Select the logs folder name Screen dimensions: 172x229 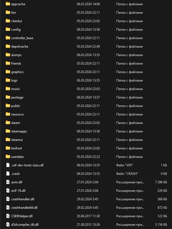click(x=14, y=80)
